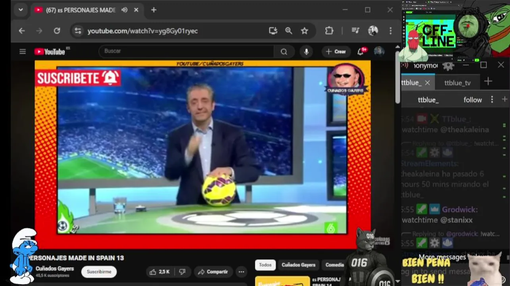Open chat client settings gear icon
510x286 pixels.
(448, 66)
